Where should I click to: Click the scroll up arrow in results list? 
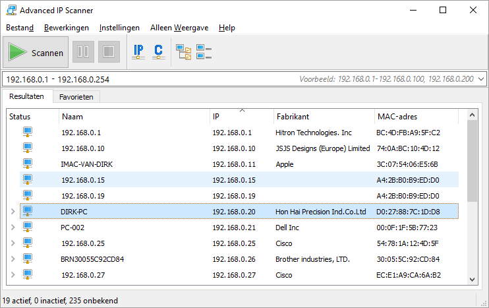click(472, 115)
